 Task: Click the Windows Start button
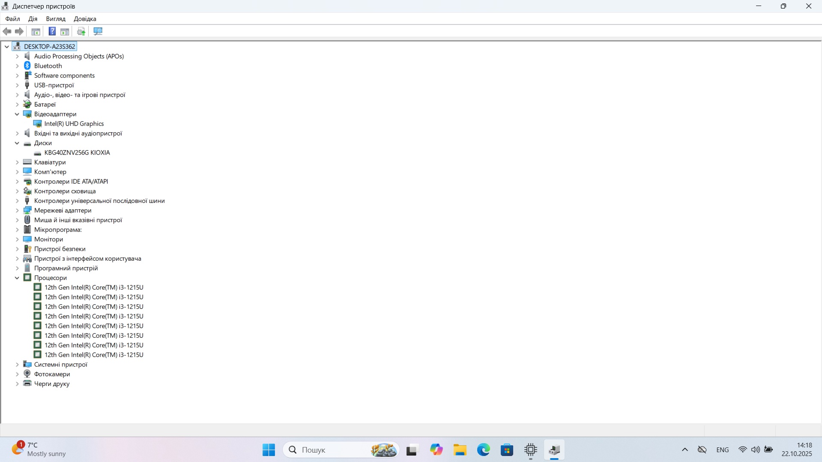point(269,450)
